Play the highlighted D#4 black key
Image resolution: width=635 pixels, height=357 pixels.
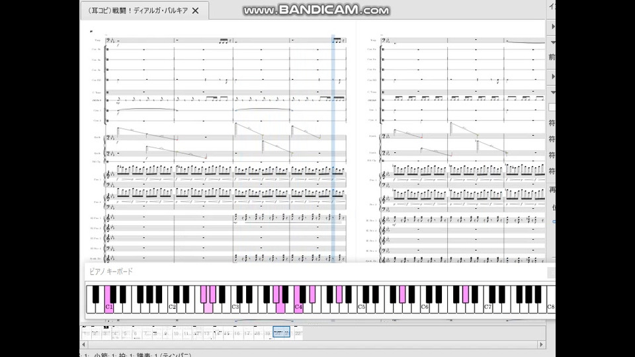tap(312, 294)
